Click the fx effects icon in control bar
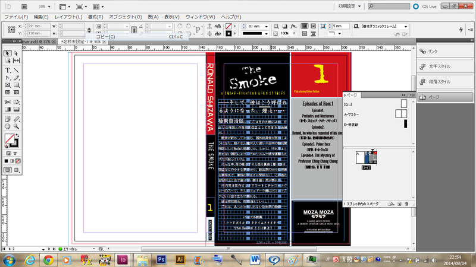 tap(293, 26)
